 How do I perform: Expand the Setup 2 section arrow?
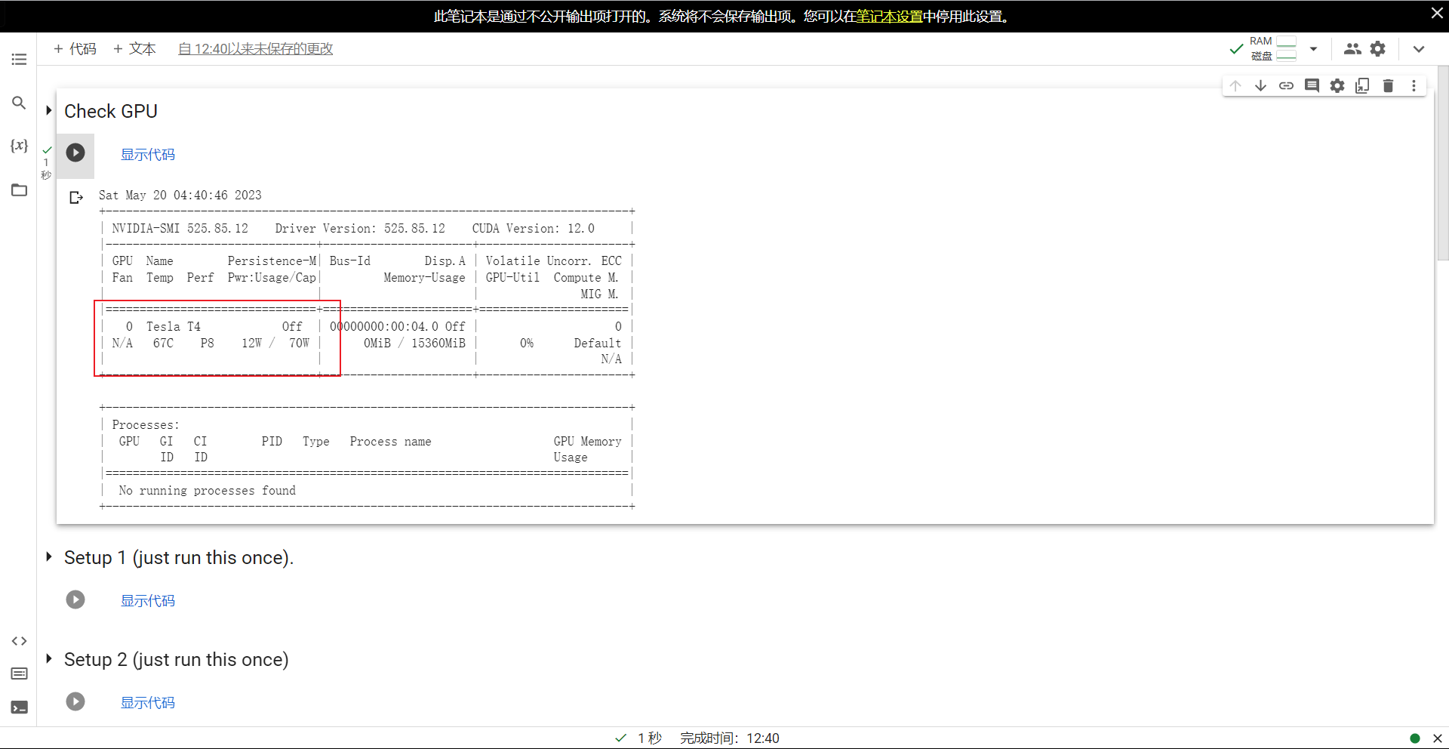(x=49, y=659)
